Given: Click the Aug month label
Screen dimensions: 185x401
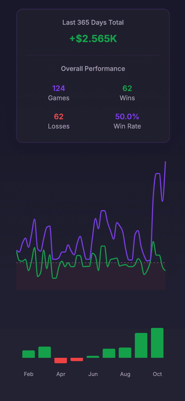Looking at the screenshot, I should [x=125, y=374].
